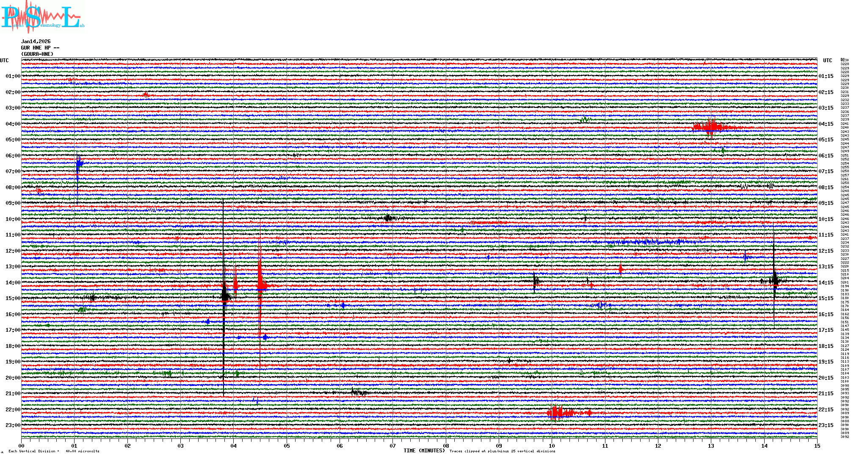Click the 04:15 time label on right

point(826,124)
